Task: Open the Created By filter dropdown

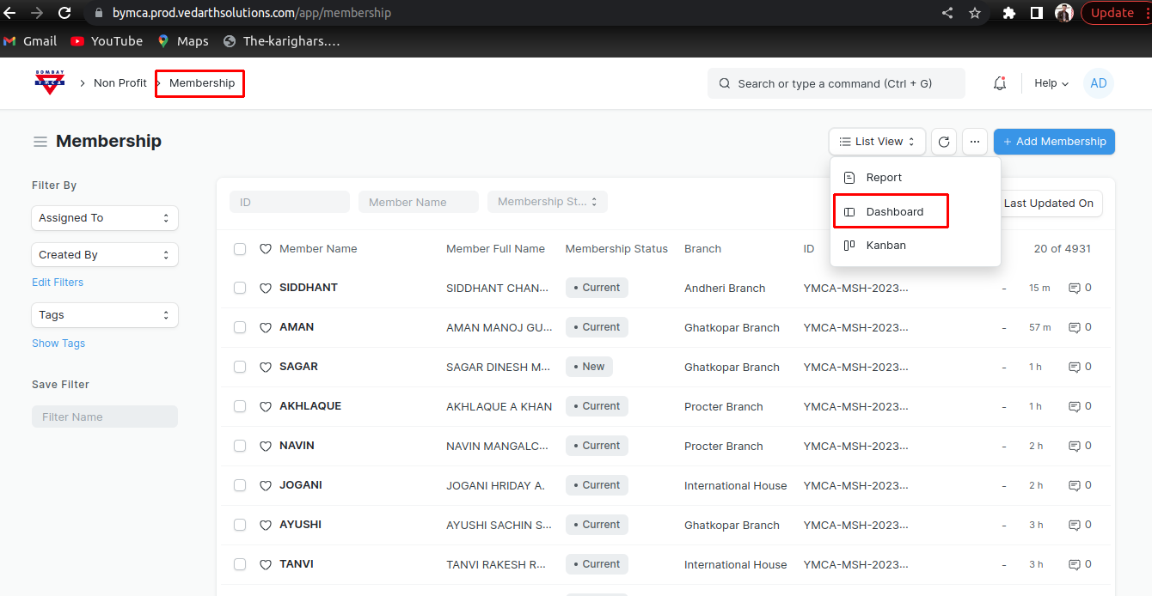Action: [105, 255]
